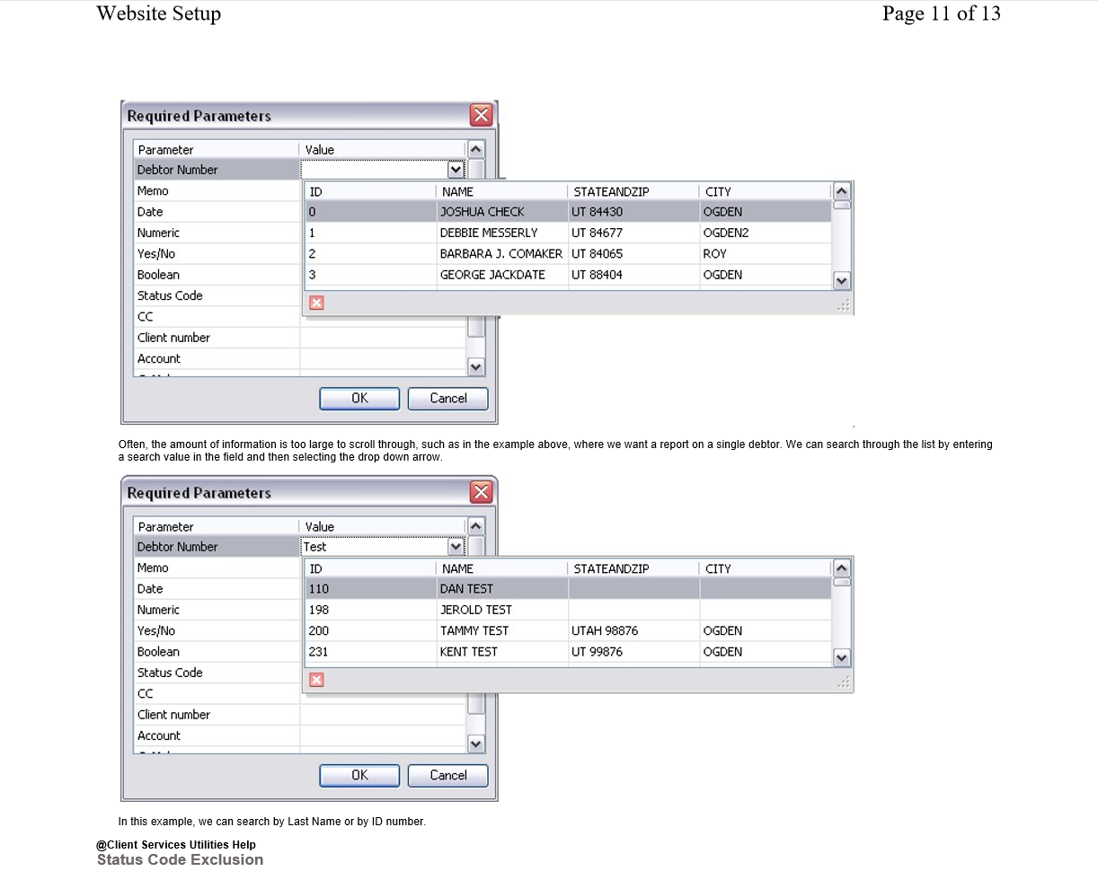
Task: Dismiss the lower Test search list with red X
Action: click(x=316, y=680)
